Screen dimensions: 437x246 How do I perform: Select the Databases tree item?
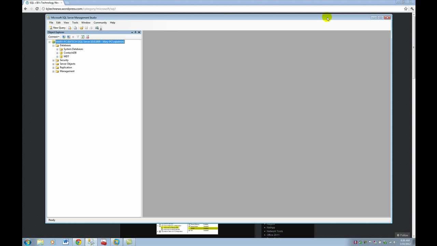click(65, 45)
